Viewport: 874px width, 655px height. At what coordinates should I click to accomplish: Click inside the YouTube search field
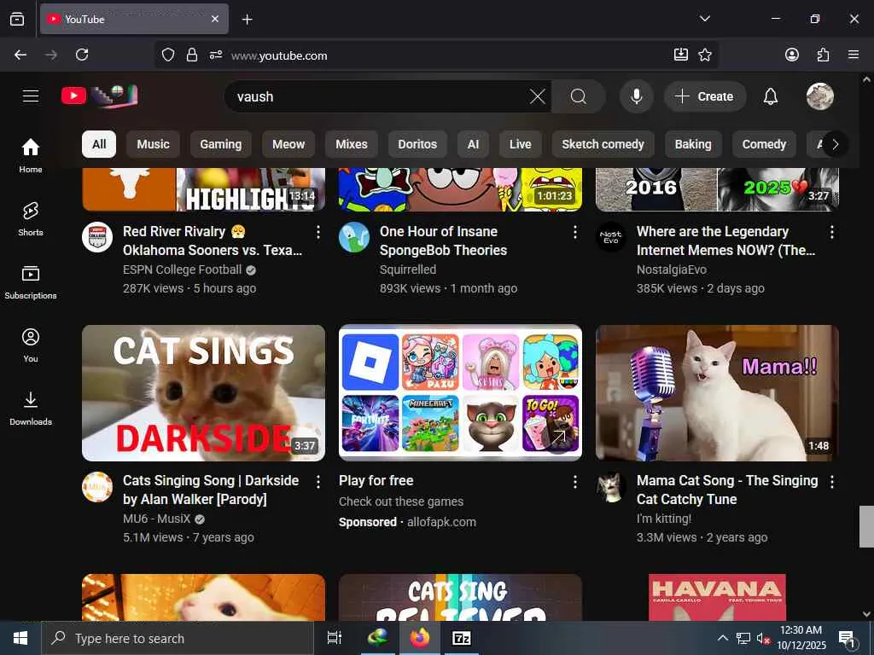pos(379,96)
